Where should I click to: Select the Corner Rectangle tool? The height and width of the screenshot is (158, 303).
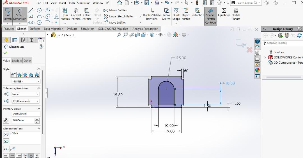coord(31,17)
